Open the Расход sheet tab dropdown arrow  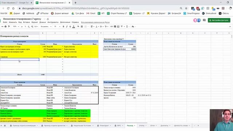tap(135, 126)
